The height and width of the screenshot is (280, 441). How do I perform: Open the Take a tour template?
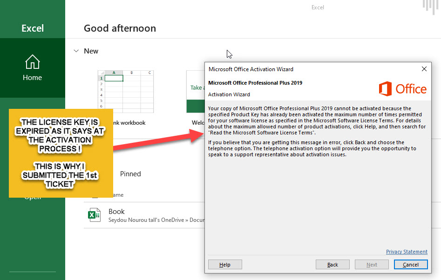[195, 92]
